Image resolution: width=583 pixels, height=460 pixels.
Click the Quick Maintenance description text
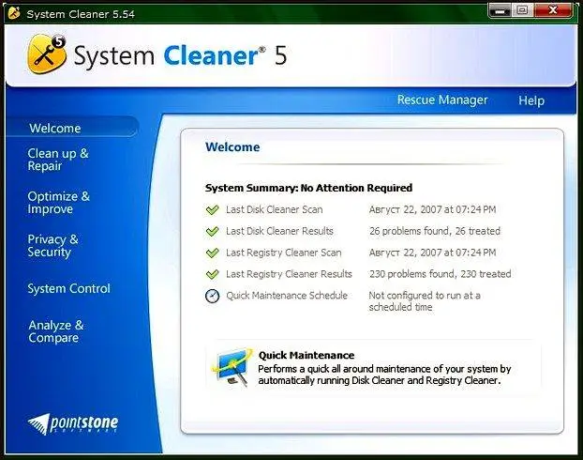(x=384, y=375)
